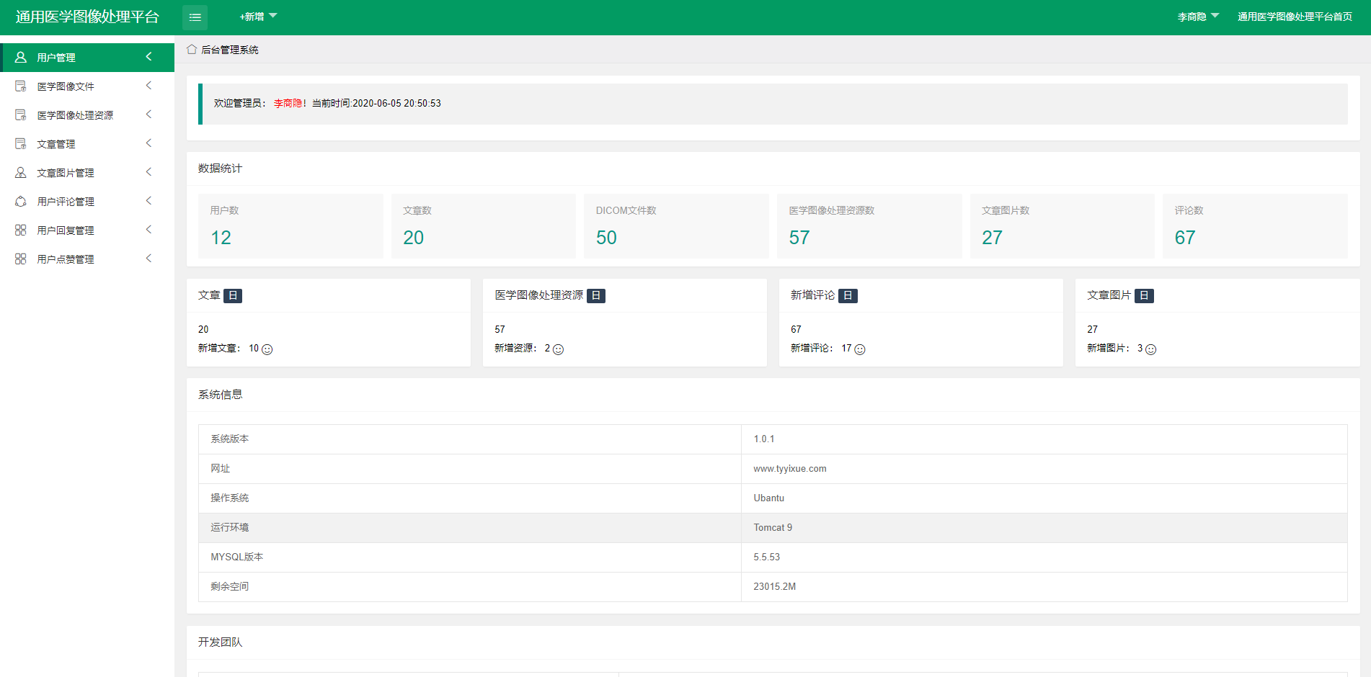Click the 评论数 67 statistic card
This screenshot has height=677, width=1371.
pyautogui.click(x=1255, y=226)
